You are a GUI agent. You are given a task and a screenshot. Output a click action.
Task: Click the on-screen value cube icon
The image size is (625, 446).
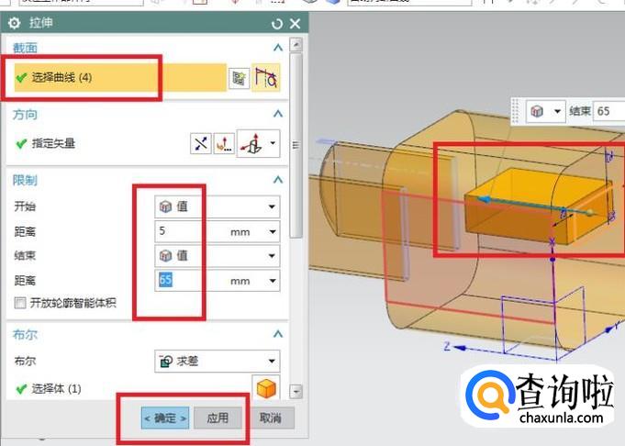click(x=537, y=111)
